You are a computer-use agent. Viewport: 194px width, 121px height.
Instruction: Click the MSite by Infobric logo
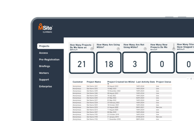(45, 28)
